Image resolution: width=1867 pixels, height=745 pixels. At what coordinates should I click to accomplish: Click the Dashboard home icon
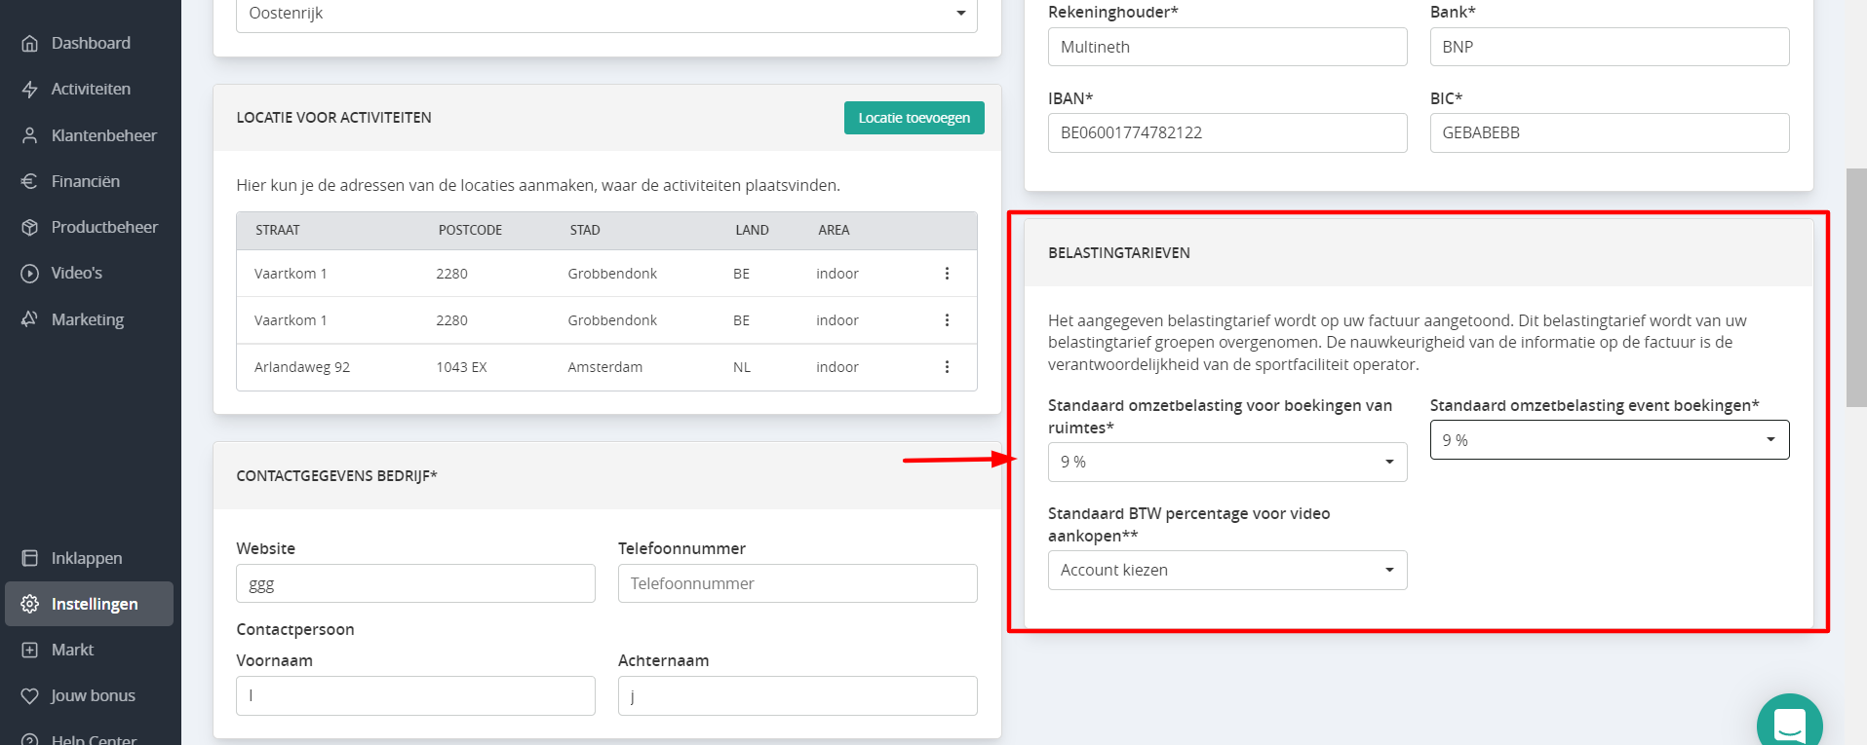coord(30,43)
